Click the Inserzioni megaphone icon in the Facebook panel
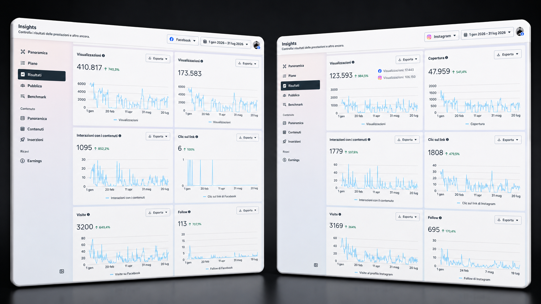Viewport: 541px width, 304px height. coord(23,140)
